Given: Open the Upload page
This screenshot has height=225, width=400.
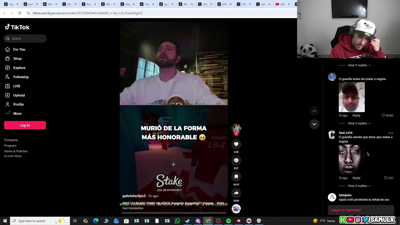Looking at the screenshot, I should [x=19, y=95].
